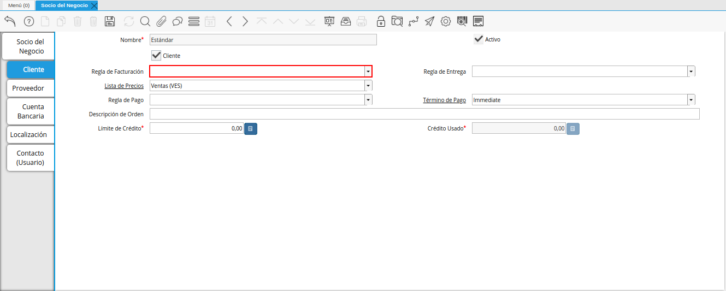Go to previous with left chevron
Viewport: 726px width, 291px height.
tap(229, 21)
